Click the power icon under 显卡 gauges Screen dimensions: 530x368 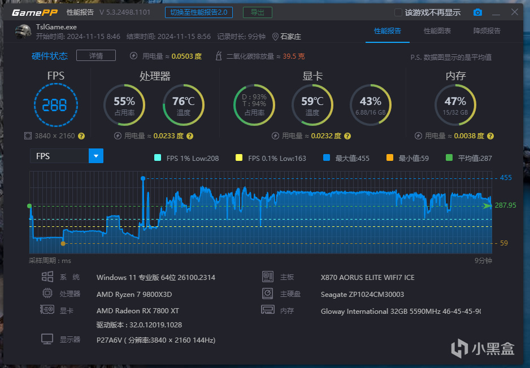point(275,135)
